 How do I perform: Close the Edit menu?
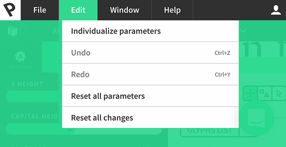[78, 10]
